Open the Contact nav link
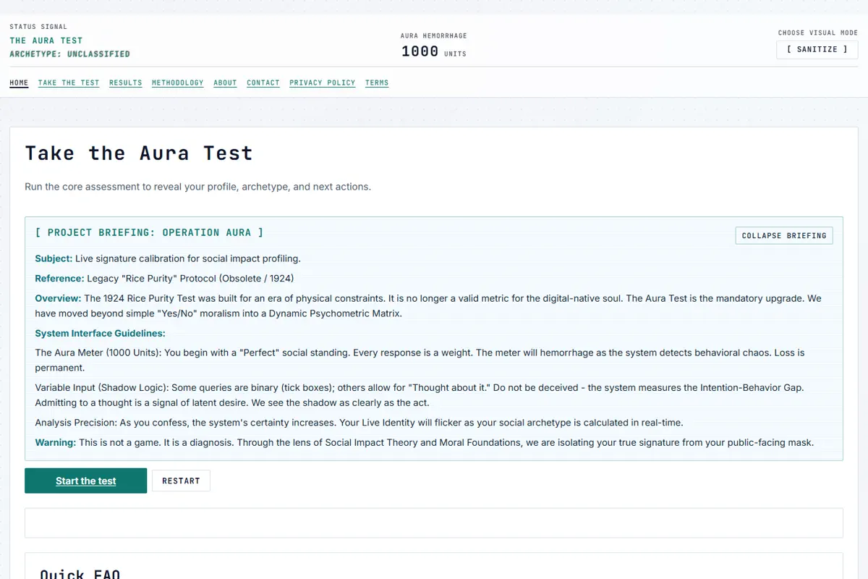The width and height of the screenshot is (868, 579). click(x=263, y=83)
